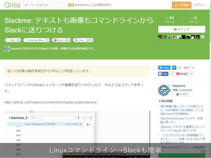Viewport: 211px width, 158px height.
Task: Stock this article with the white button
Action: (182, 29)
